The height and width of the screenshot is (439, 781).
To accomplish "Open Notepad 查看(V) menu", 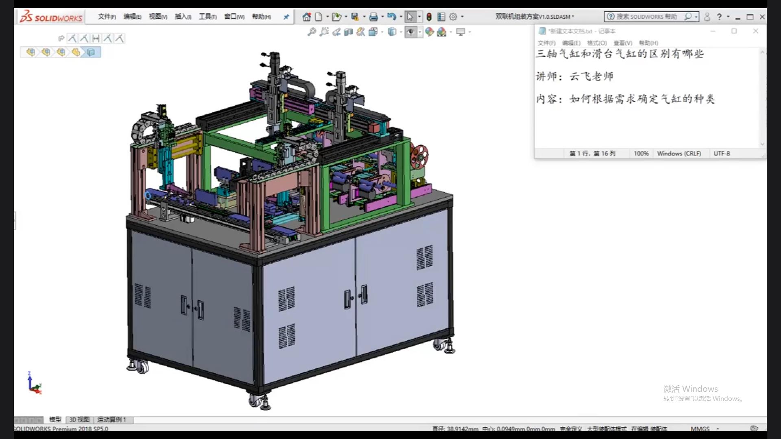I will click(623, 43).
